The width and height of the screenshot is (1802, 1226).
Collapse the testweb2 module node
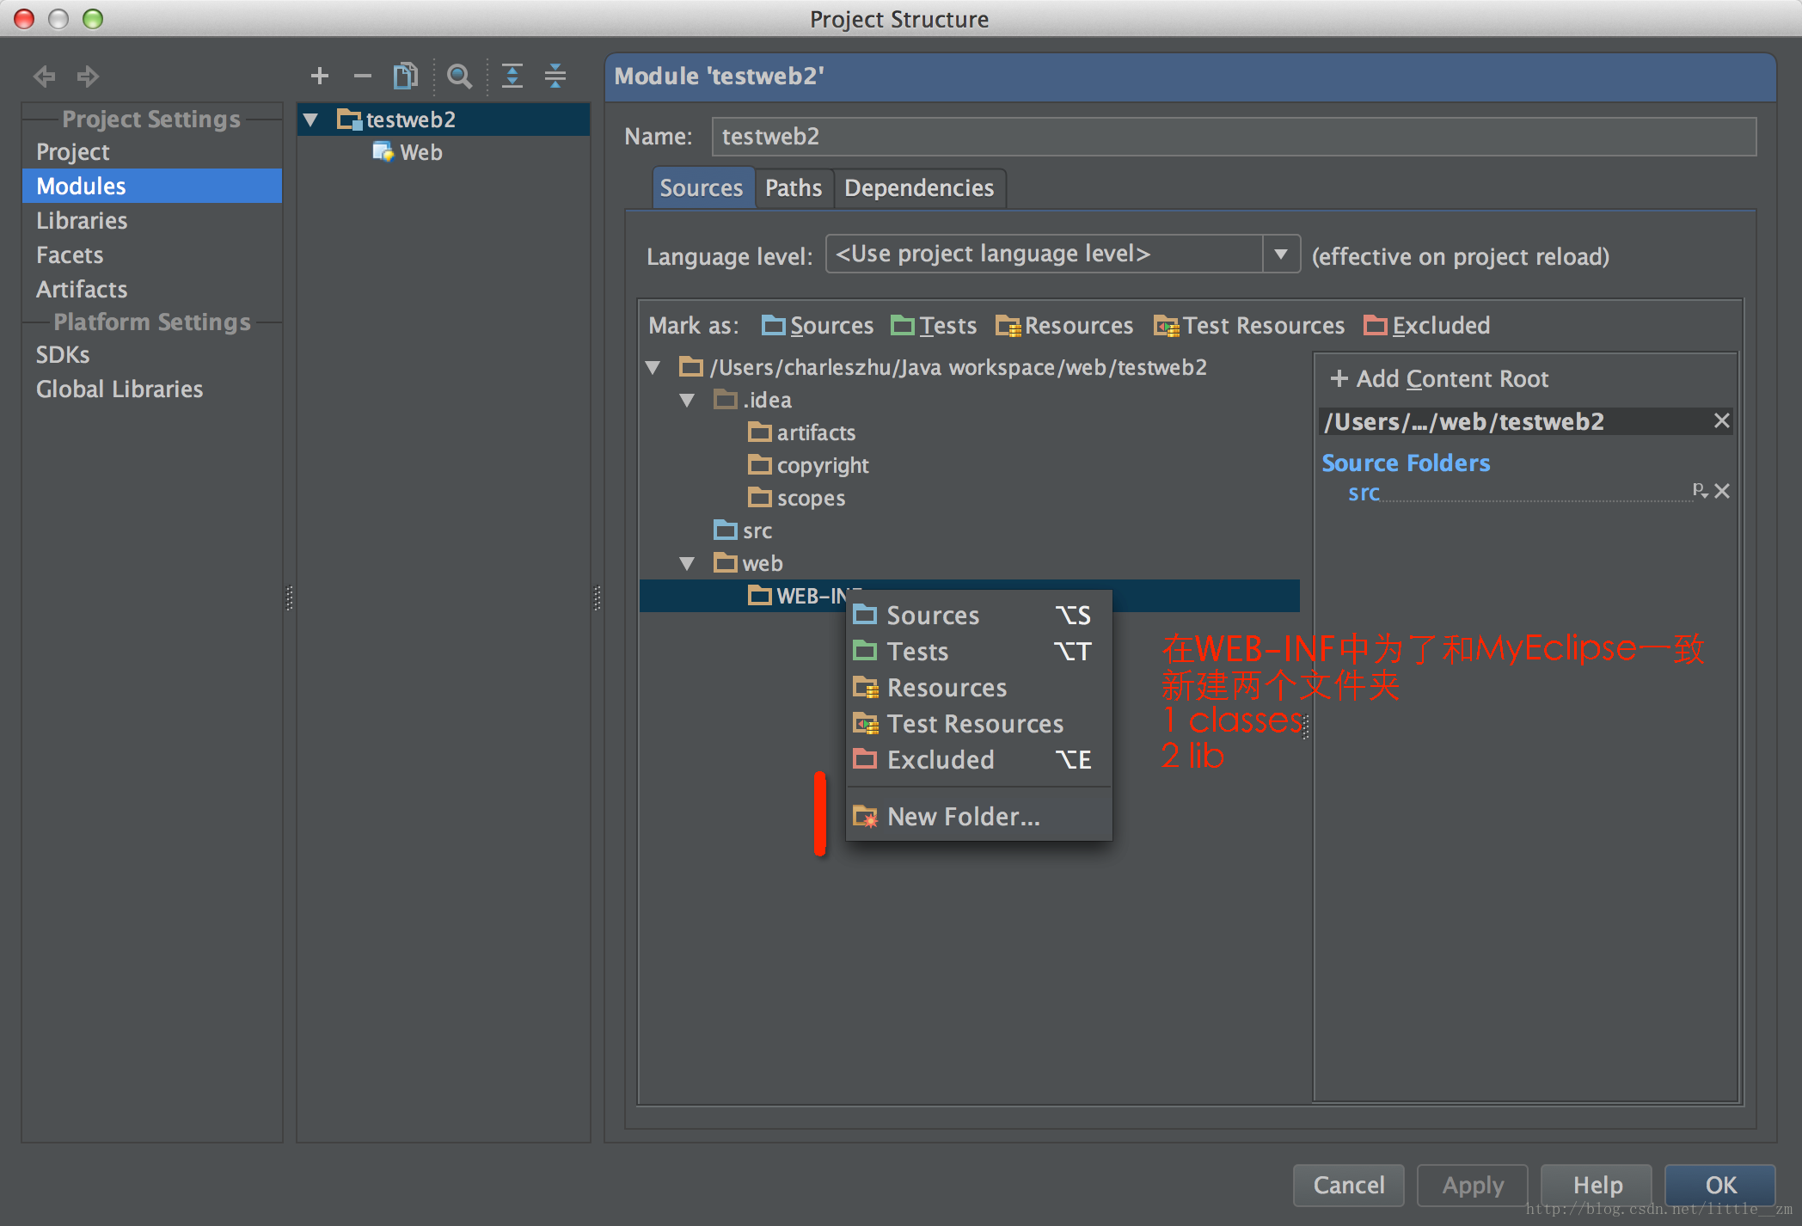[311, 120]
